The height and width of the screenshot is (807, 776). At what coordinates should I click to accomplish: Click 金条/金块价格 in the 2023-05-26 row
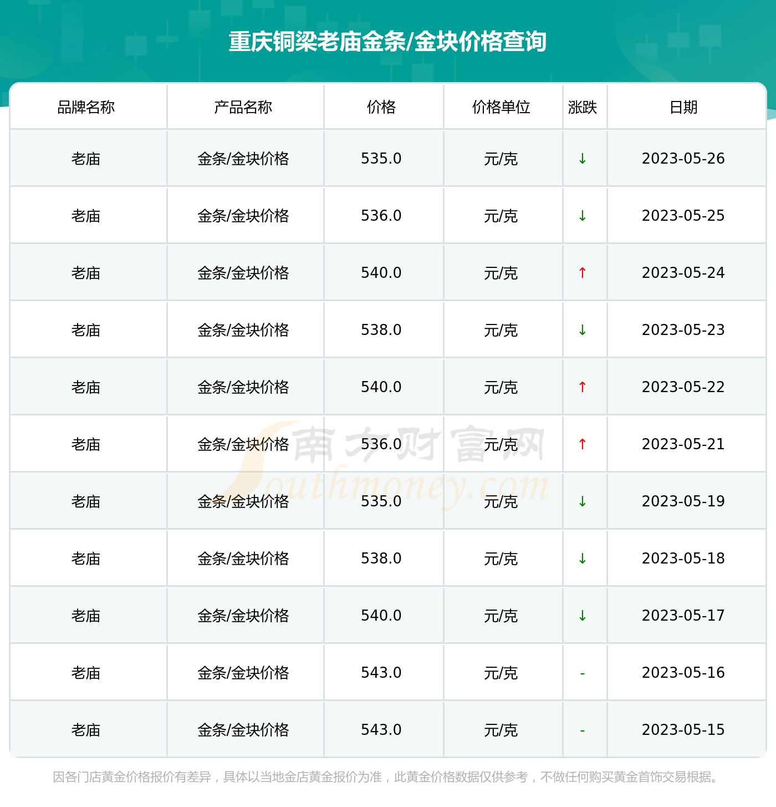point(243,159)
